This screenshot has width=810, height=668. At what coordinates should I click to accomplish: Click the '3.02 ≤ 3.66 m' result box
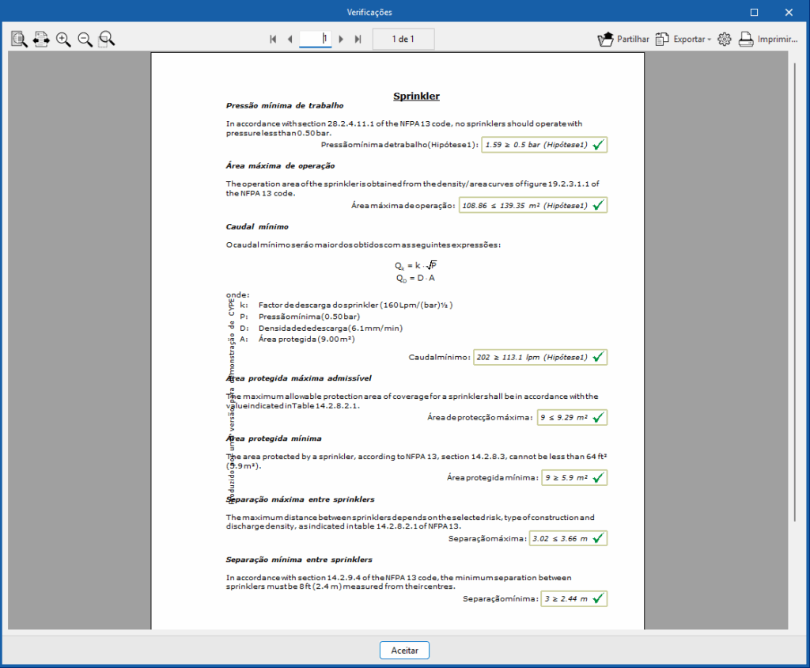[568, 538]
